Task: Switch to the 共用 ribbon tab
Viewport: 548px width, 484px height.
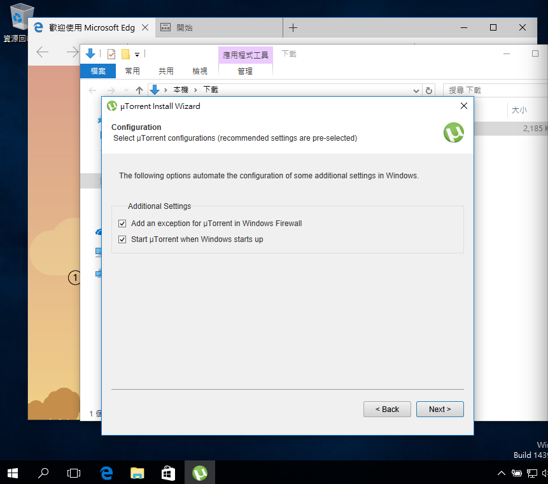Action: (x=166, y=71)
